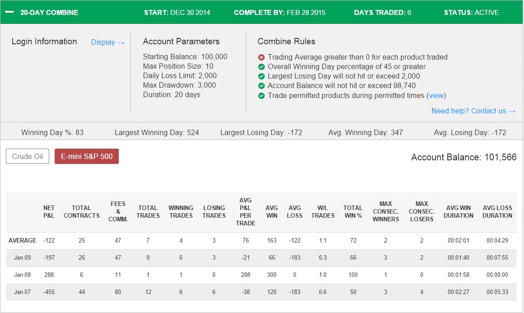The image size is (524, 313).
Task: Click the NET P&L column header
Action: [49, 212]
